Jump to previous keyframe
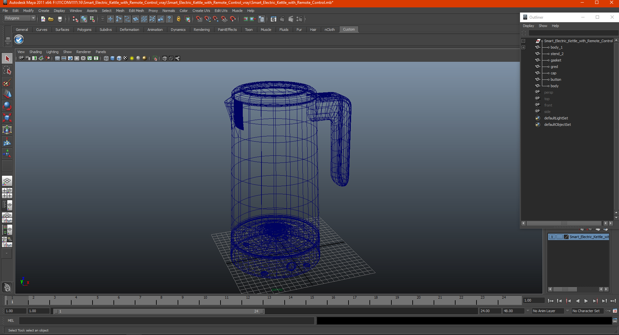The image size is (619, 335). [x=568, y=301]
